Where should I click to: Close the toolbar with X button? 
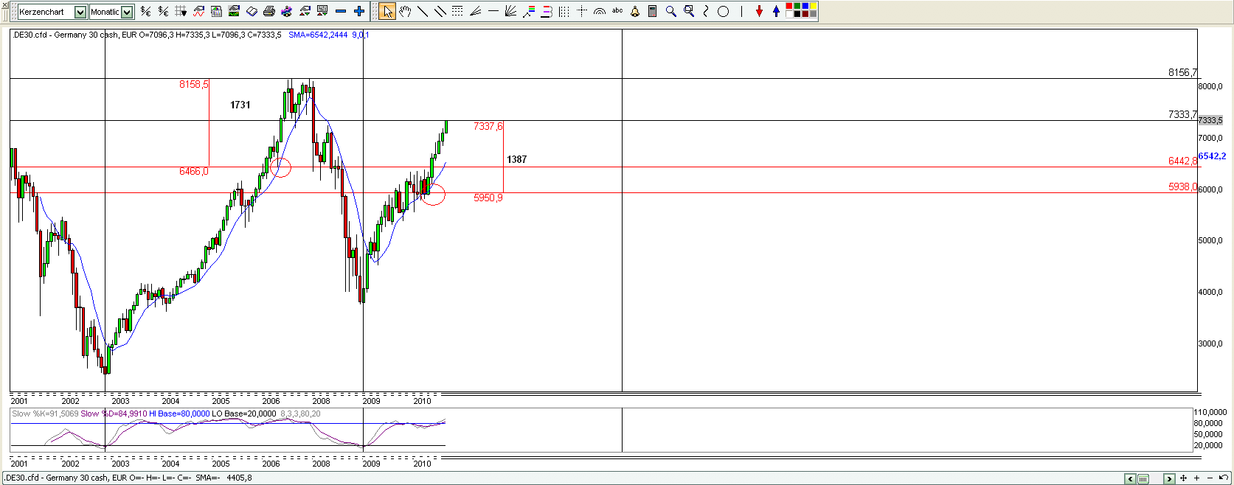4,5
